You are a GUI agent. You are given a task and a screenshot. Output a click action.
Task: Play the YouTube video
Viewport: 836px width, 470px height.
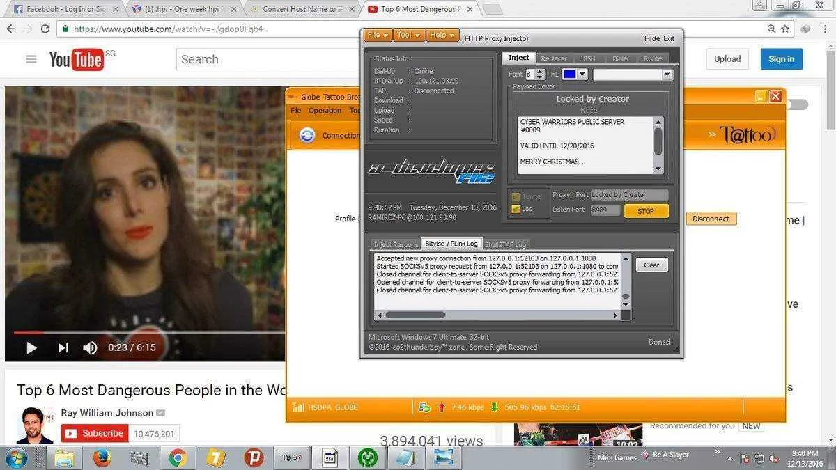[x=31, y=347]
